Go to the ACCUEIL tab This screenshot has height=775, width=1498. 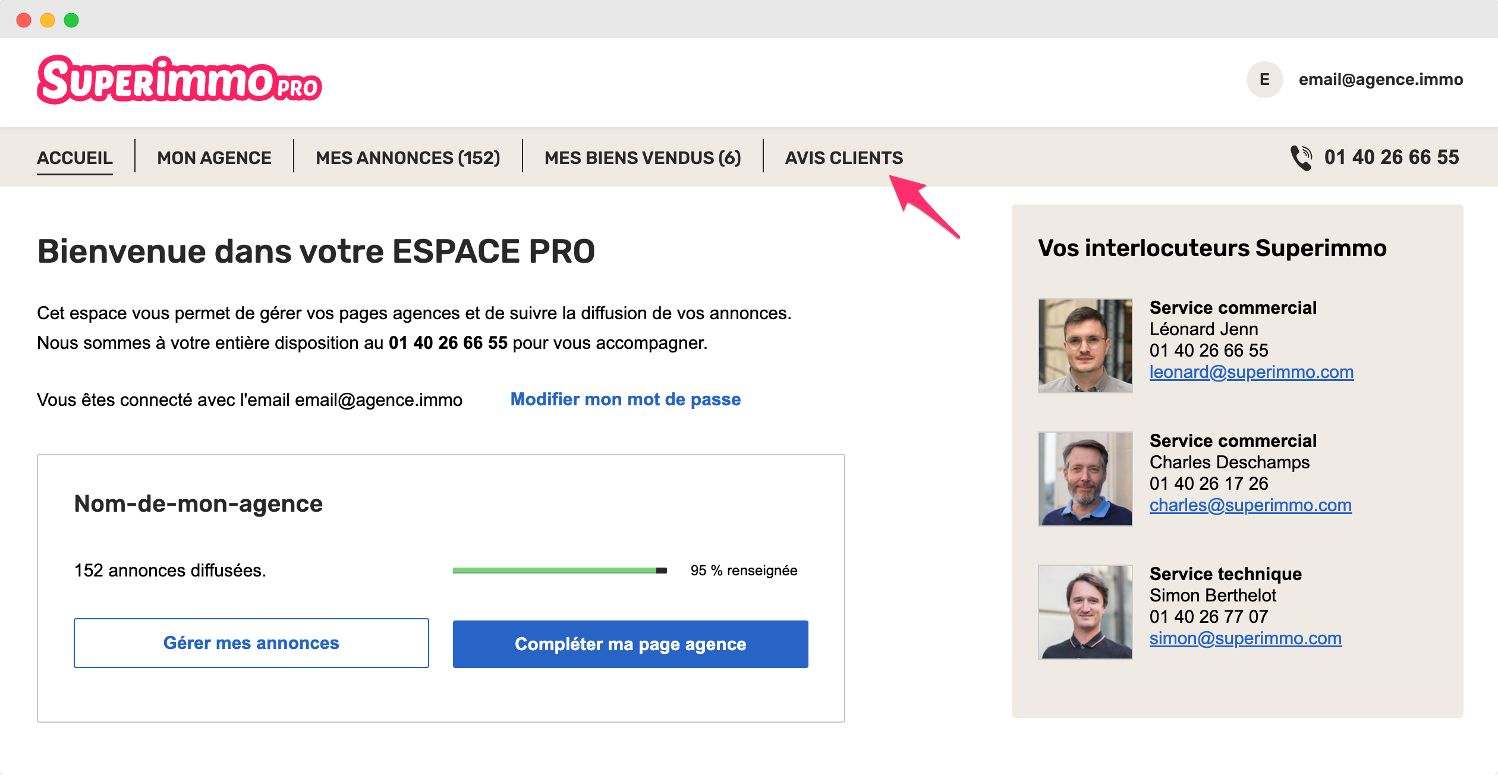[x=75, y=158]
